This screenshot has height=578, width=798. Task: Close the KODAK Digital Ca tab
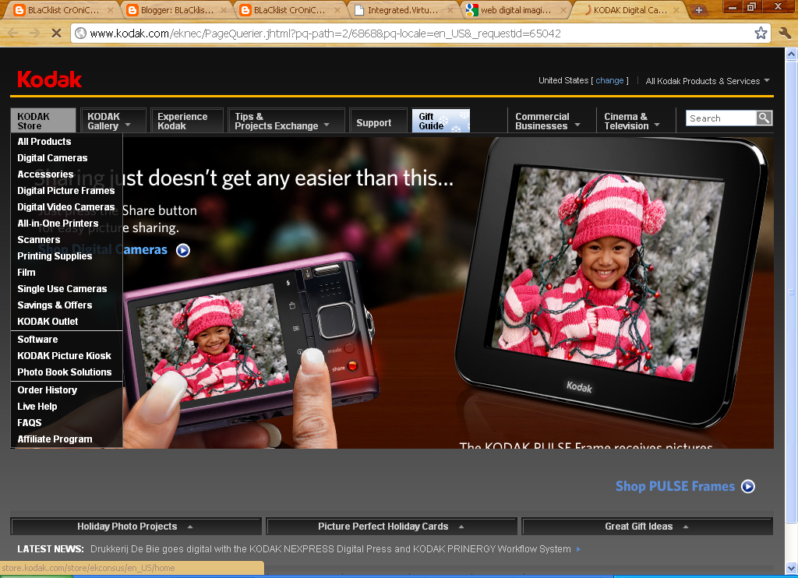pyautogui.click(x=676, y=9)
